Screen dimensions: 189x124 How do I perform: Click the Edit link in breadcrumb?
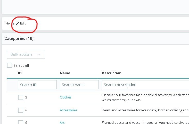pyautogui.click(x=23, y=23)
